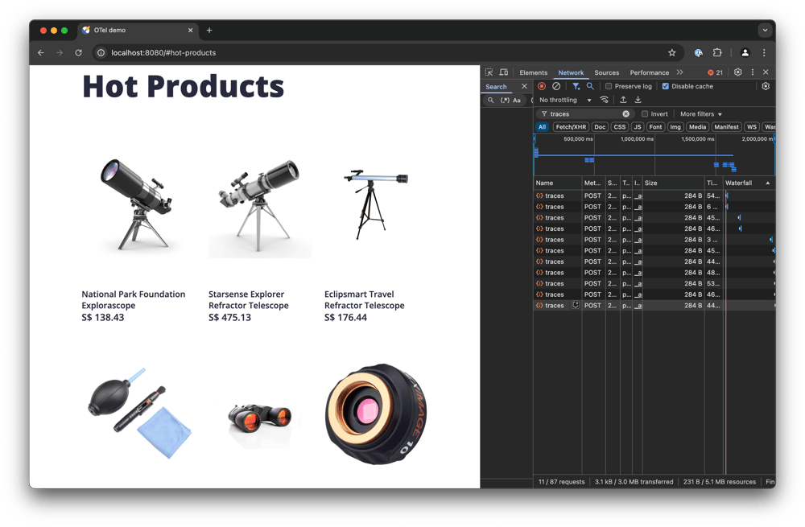Screen dimensions: 805x527
Task: Open the DevTools three-dot customize menu
Action: coord(753,72)
